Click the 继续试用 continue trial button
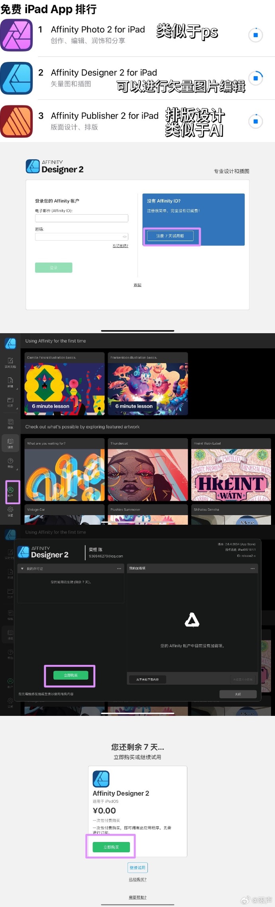This screenshot has height=907, width=275. point(137,867)
